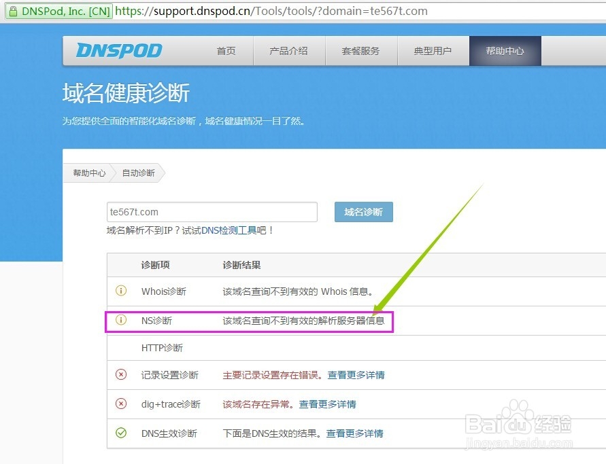Viewport: 606px width, 464px height.
Task: Click the 记录设置诊断 red error icon
Action: pos(121,374)
